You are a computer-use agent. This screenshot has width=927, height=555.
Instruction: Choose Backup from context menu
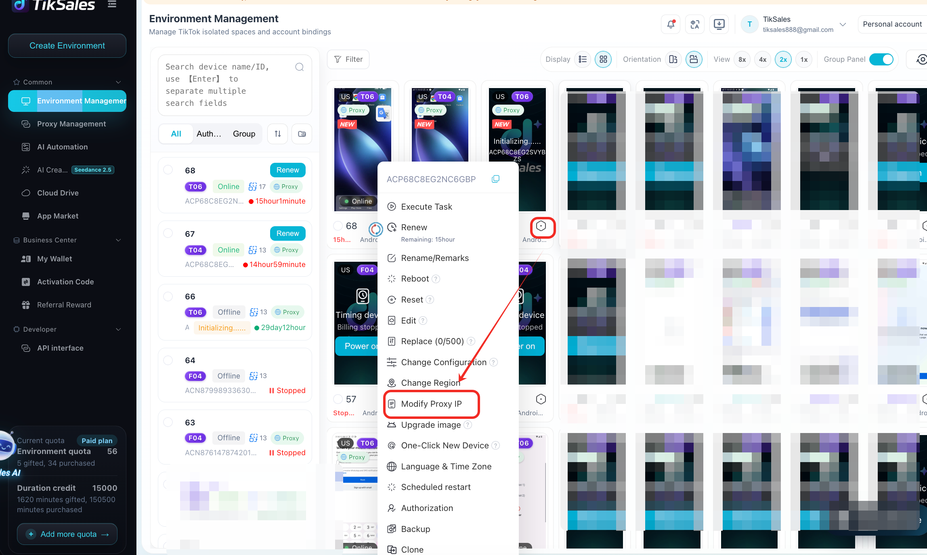pyautogui.click(x=448, y=529)
